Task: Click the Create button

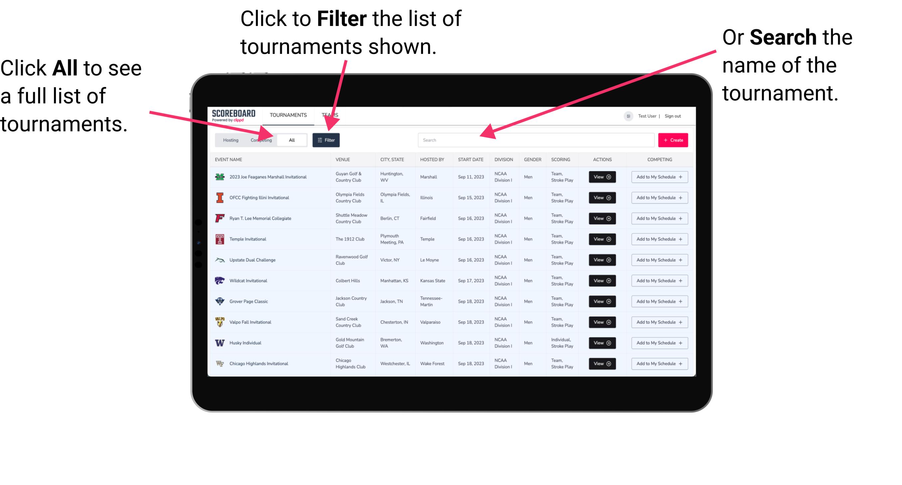Action: pyautogui.click(x=673, y=140)
